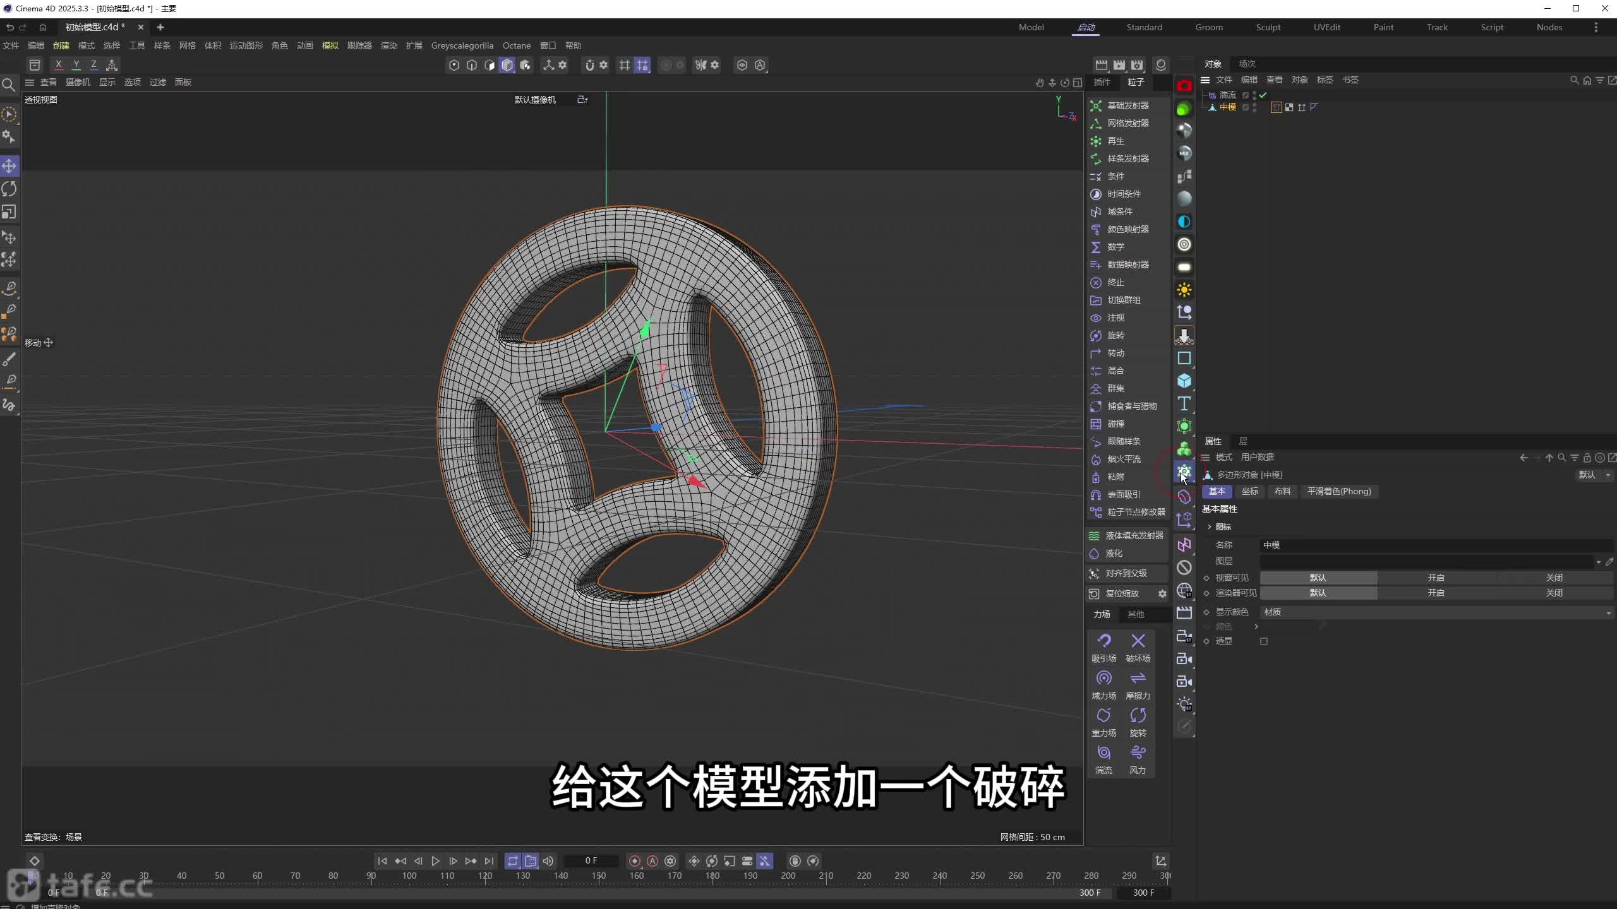Open the 默认 layout dropdown in attributes
The width and height of the screenshot is (1617, 909).
[1594, 475]
